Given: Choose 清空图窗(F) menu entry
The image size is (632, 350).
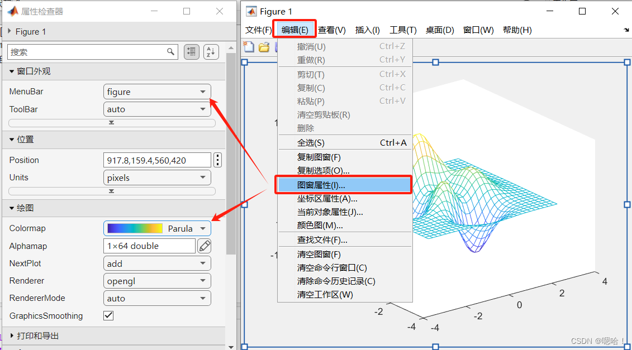Looking at the screenshot, I should [345, 254].
